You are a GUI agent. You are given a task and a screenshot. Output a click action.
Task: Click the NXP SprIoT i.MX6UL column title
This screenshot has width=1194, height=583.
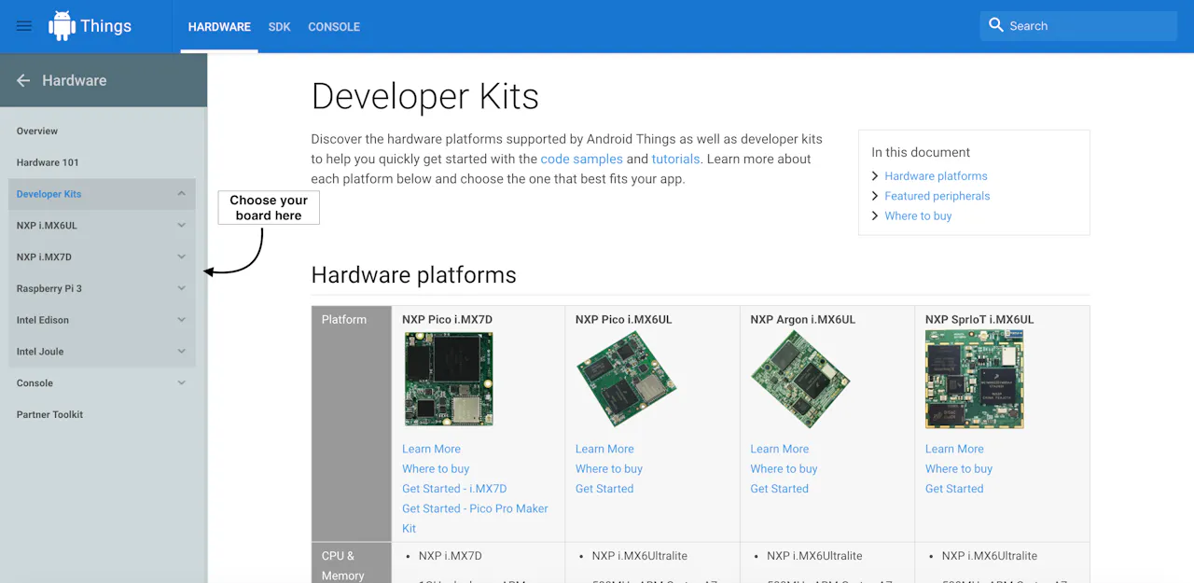979,319
